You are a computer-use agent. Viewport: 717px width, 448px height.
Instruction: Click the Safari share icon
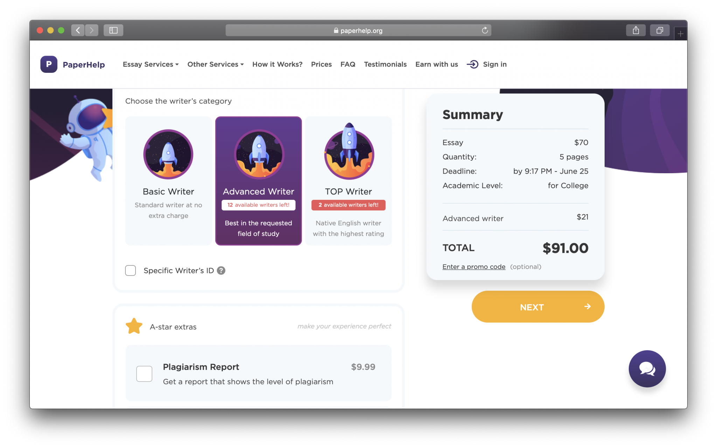point(636,30)
